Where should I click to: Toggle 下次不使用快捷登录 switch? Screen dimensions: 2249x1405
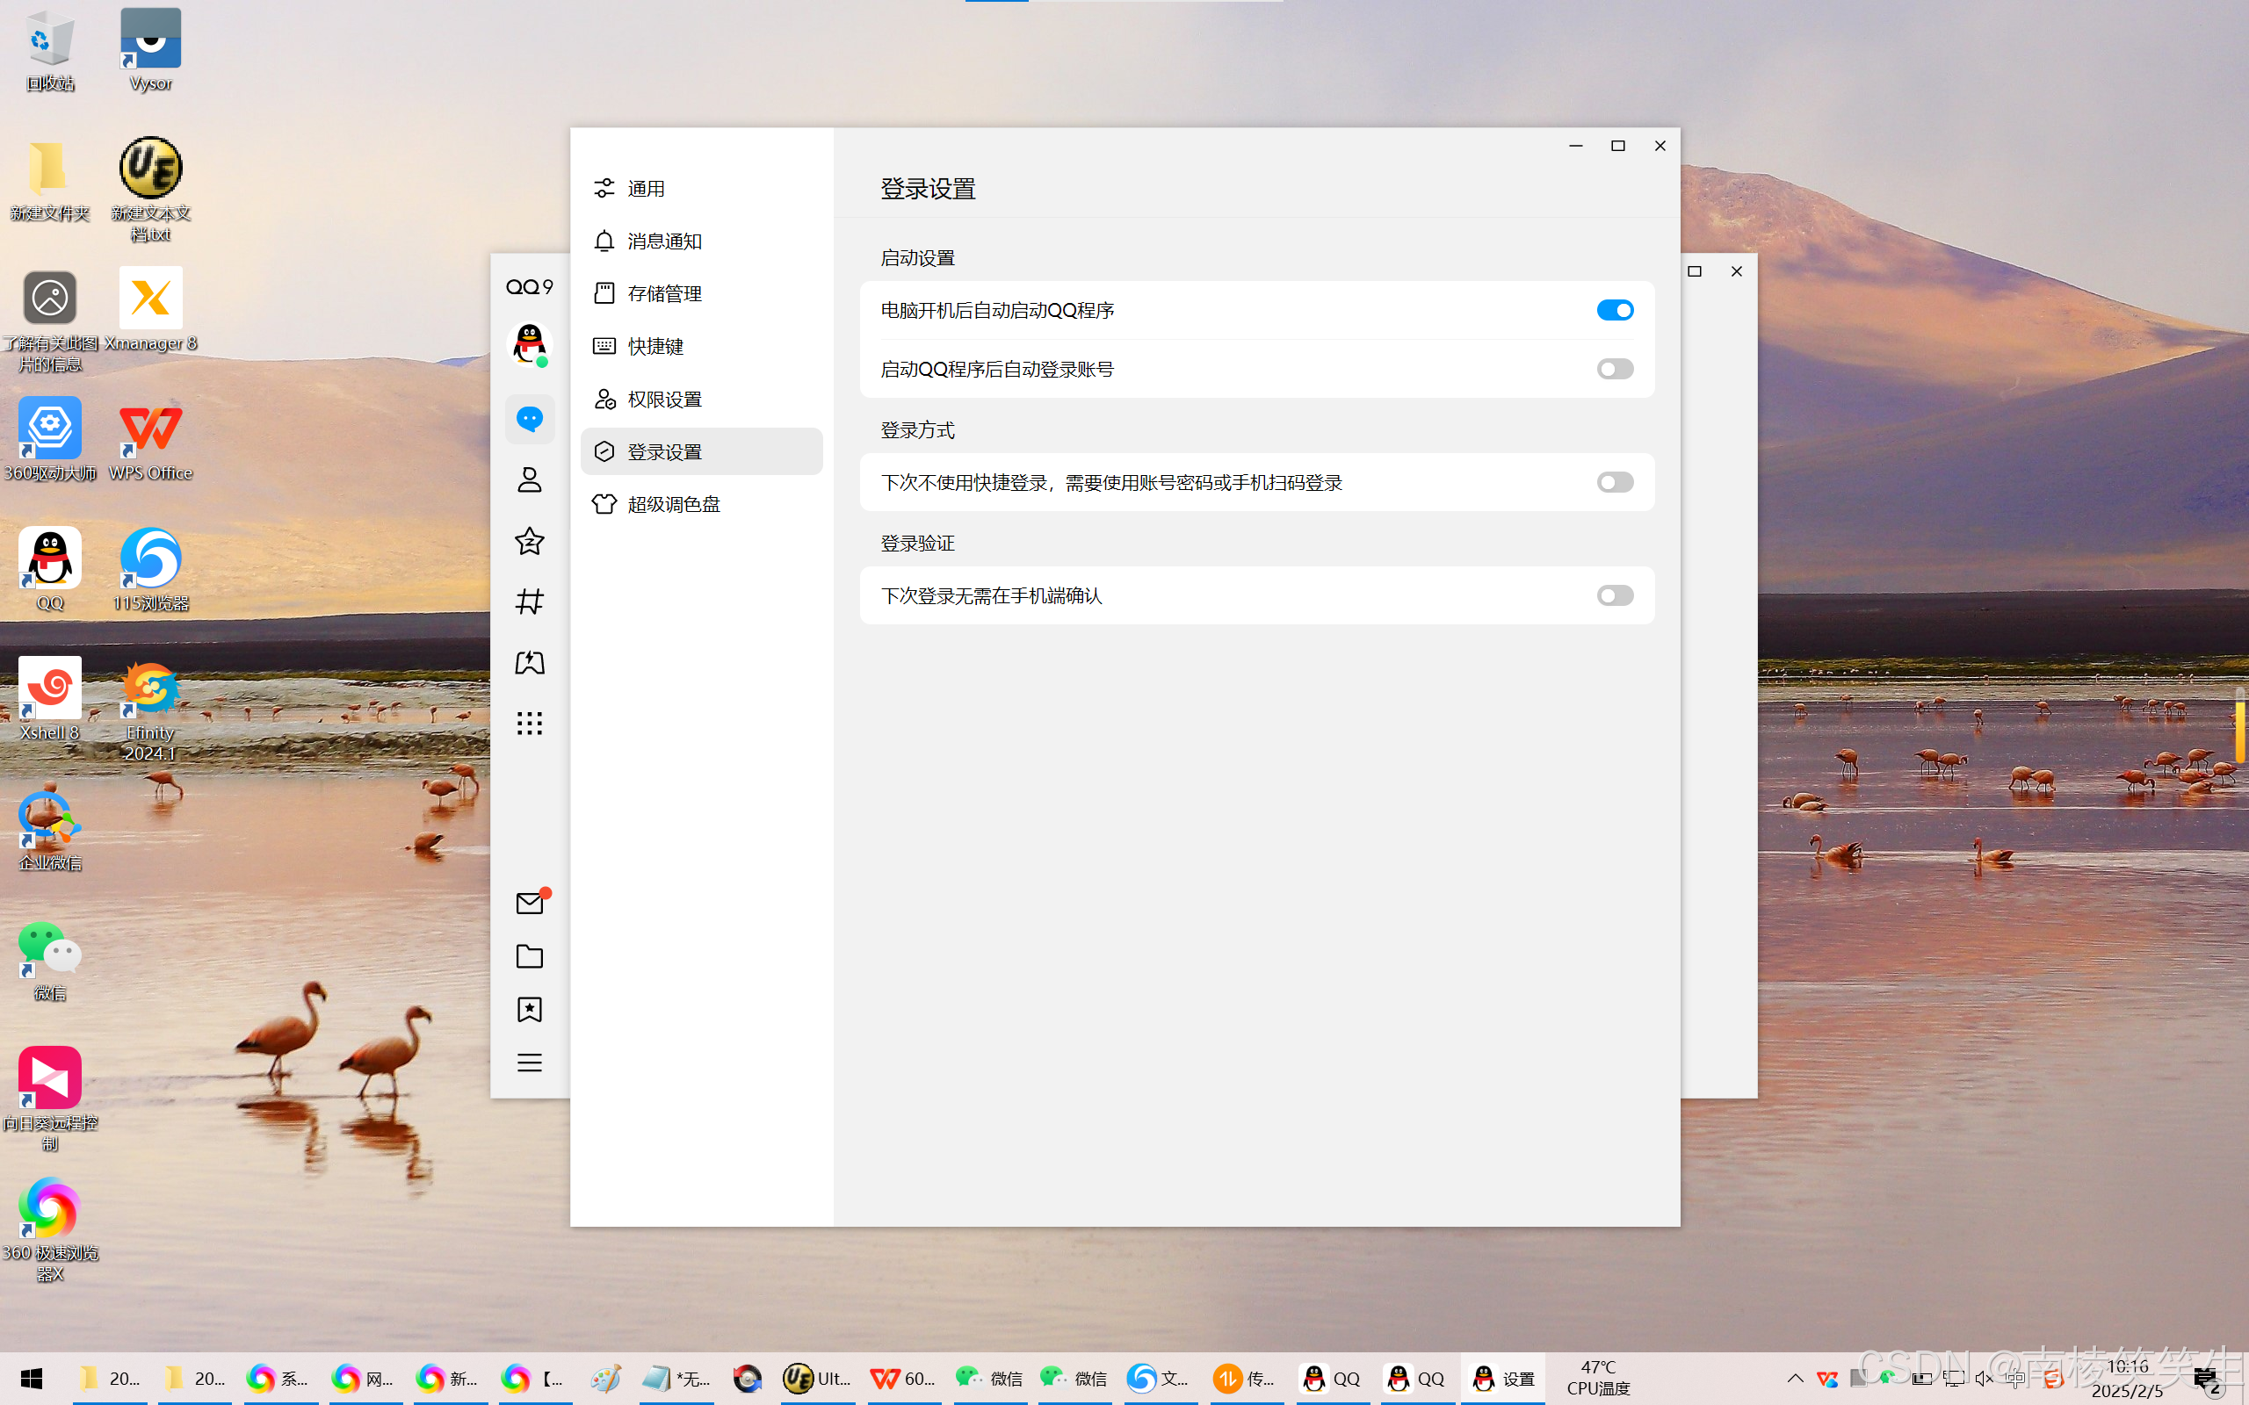click(1614, 482)
